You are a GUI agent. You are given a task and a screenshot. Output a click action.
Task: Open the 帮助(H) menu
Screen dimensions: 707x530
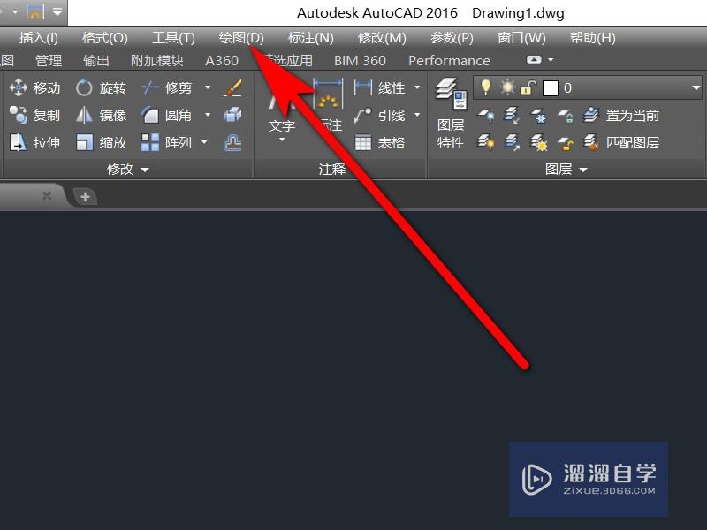point(592,38)
